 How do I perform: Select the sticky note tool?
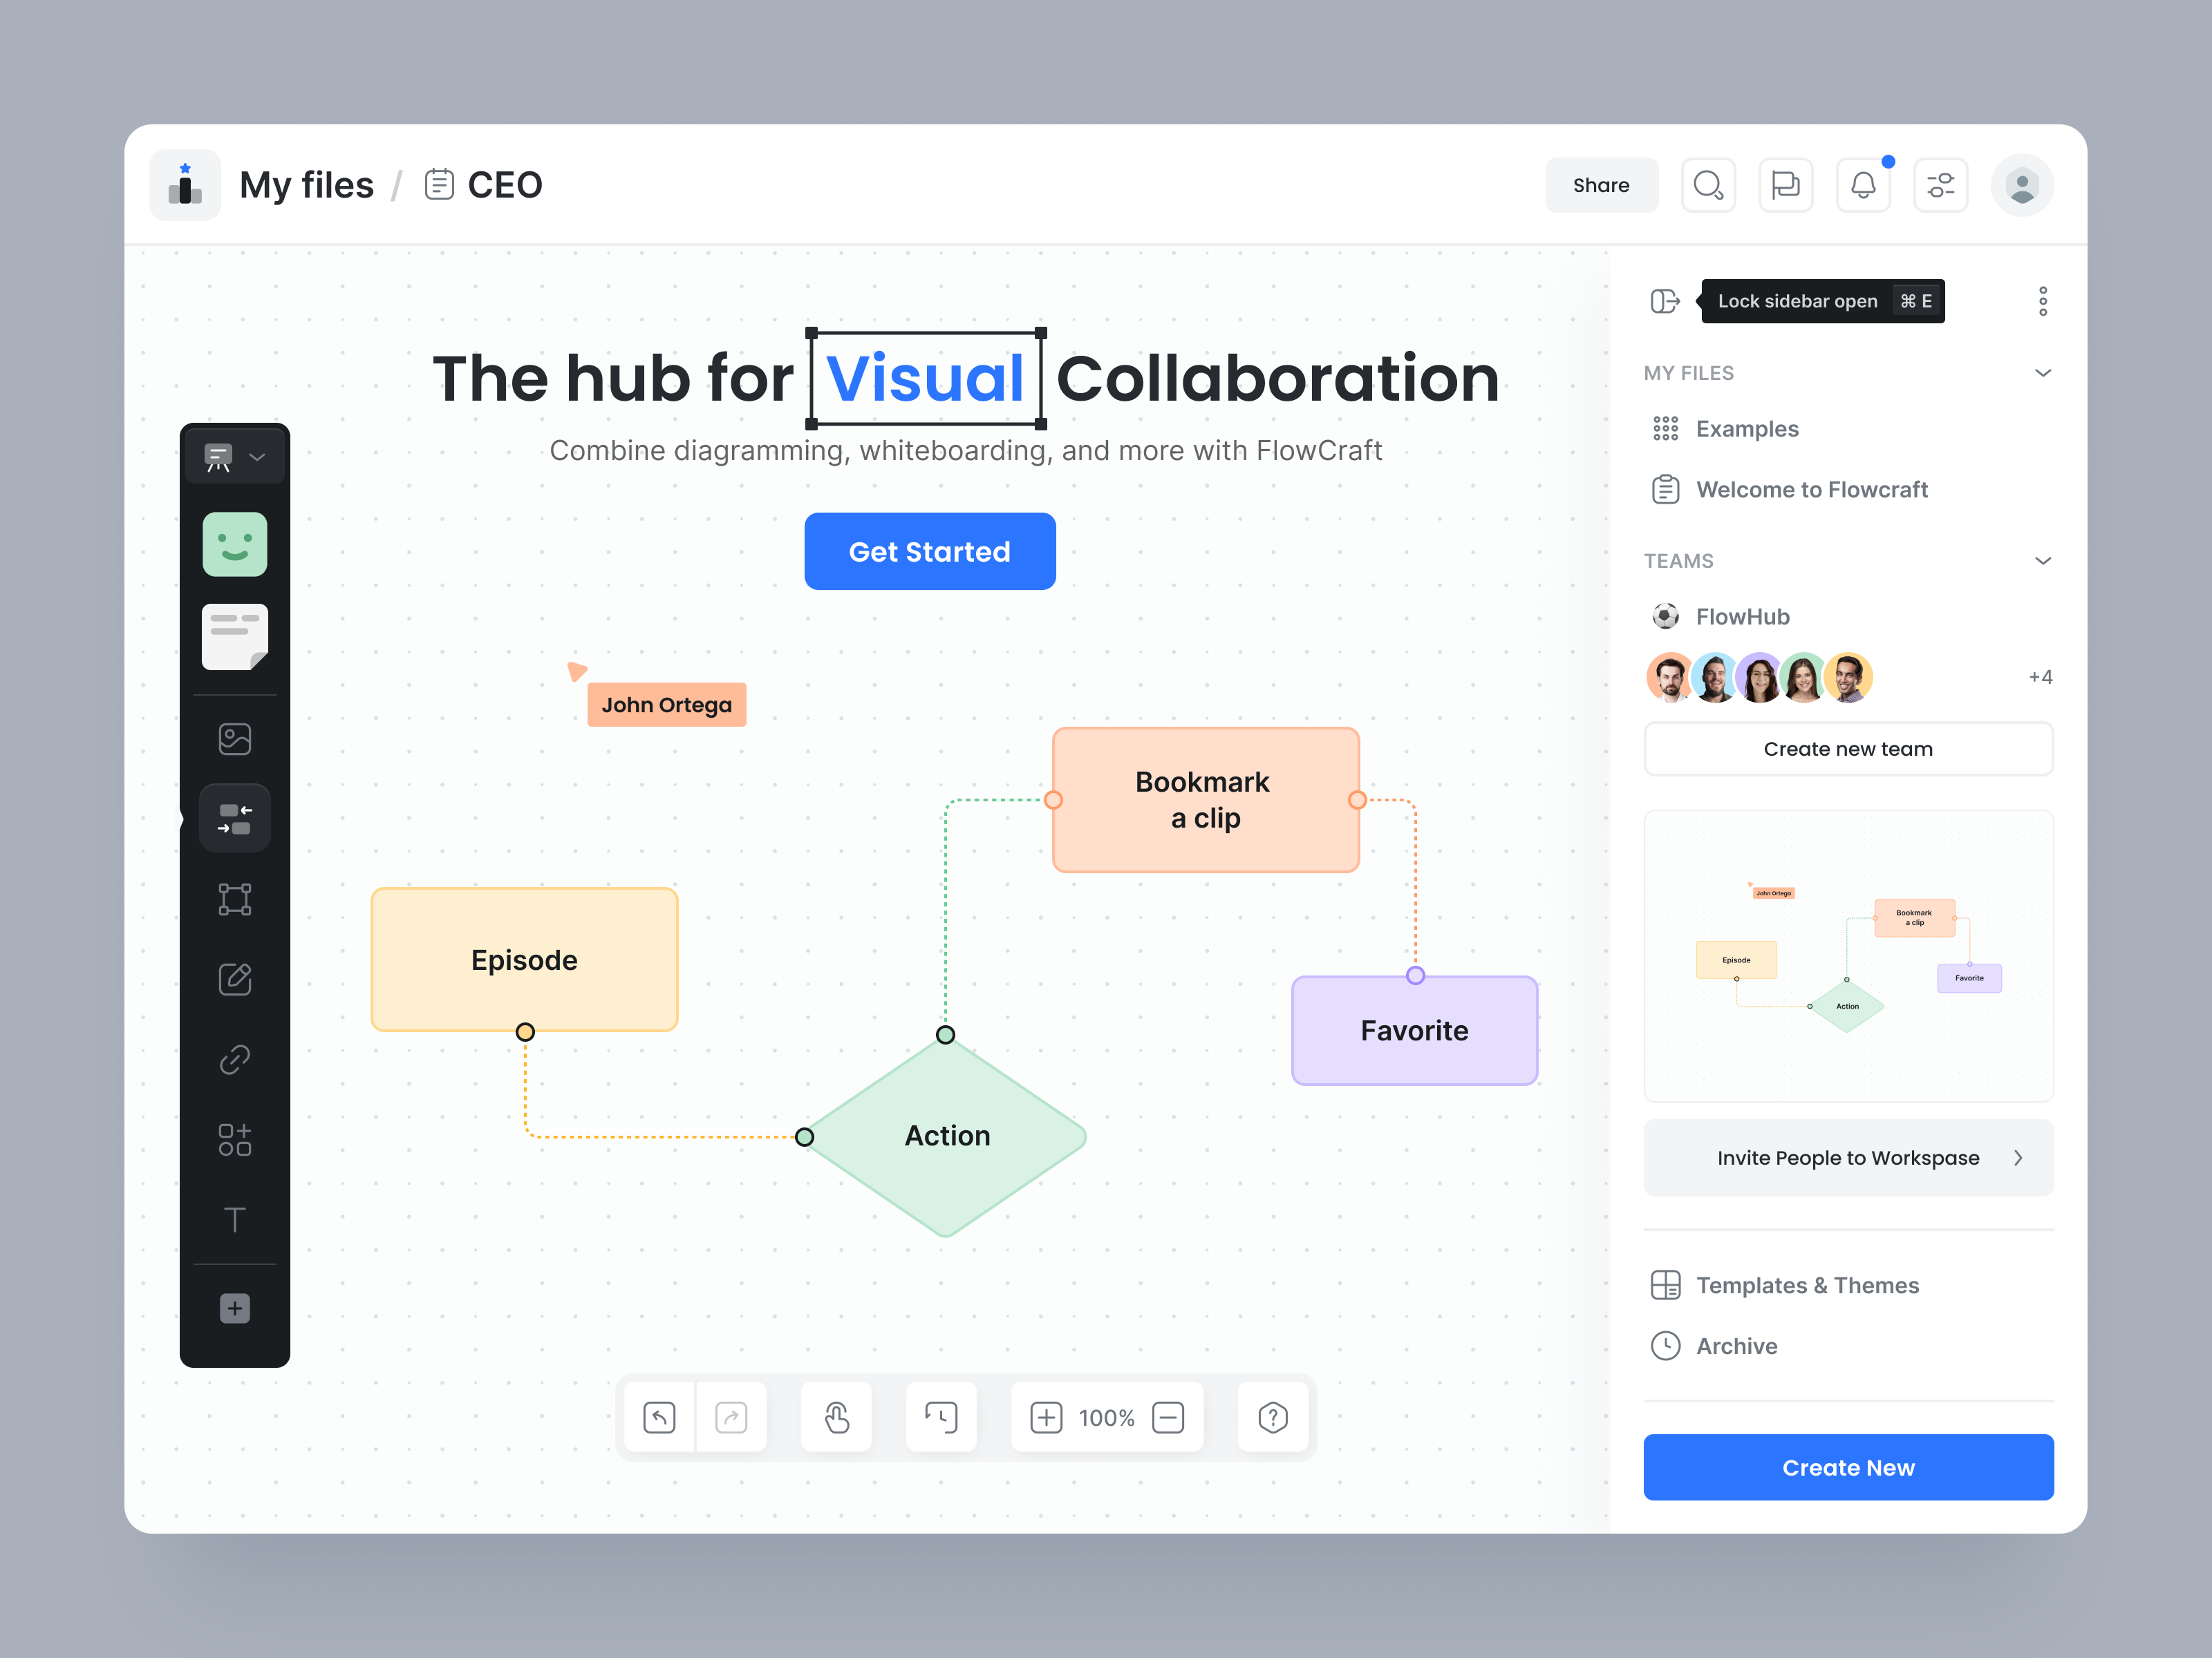pos(235,638)
